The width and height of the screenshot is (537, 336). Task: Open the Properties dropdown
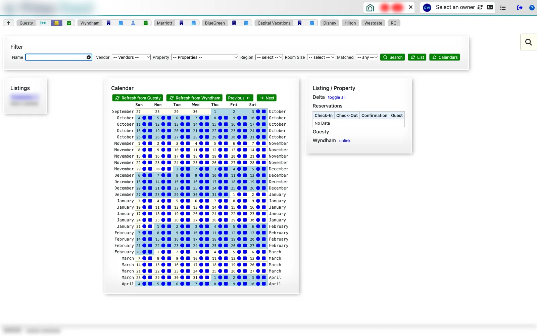pos(205,57)
